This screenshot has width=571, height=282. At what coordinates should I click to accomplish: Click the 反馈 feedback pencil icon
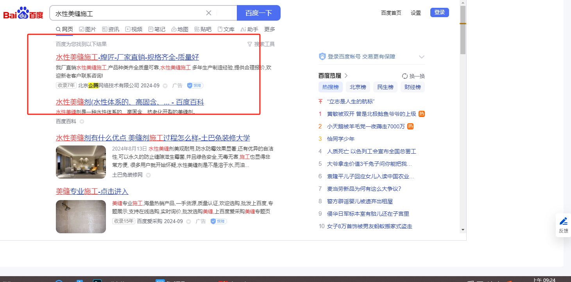tap(563, 222)
